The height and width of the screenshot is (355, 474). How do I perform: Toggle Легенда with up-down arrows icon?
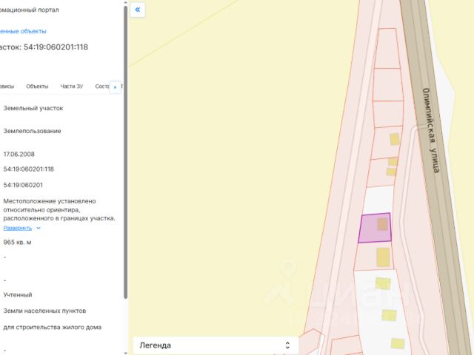(287, 345)
